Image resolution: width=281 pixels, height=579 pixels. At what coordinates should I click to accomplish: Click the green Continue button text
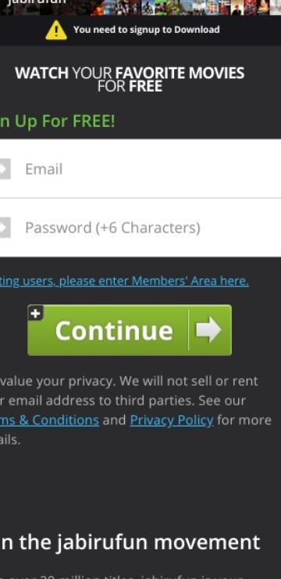click(114, 330)
